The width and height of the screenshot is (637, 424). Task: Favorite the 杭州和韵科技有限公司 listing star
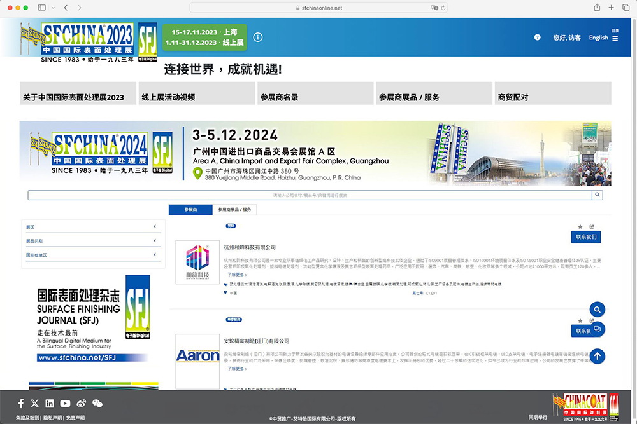click(x=580, y=226)
